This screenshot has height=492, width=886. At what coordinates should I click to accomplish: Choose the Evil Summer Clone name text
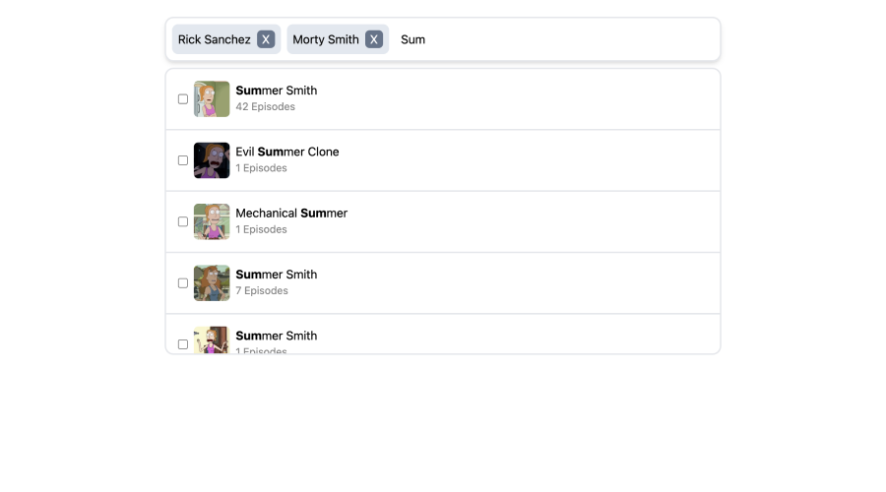(x=287, y=152)
